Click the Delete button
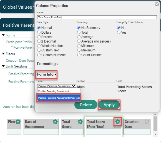 coord(86,105)
